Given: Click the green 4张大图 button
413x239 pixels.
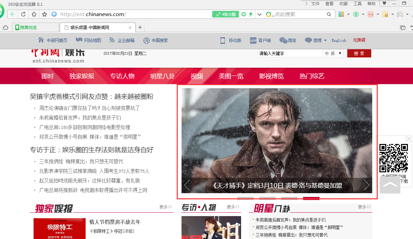Looking at the screenshot, I should [x=226, y=14].
